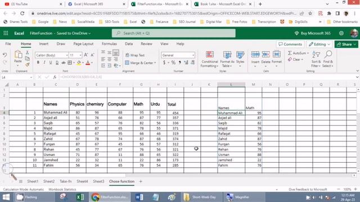Click the Accounting dollar format icon
360x202 pixels.
[x=164, y=62]
